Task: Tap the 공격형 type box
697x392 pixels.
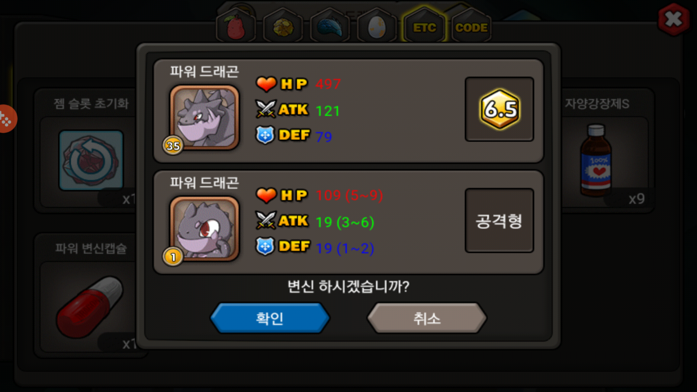Action: point(499,220)
